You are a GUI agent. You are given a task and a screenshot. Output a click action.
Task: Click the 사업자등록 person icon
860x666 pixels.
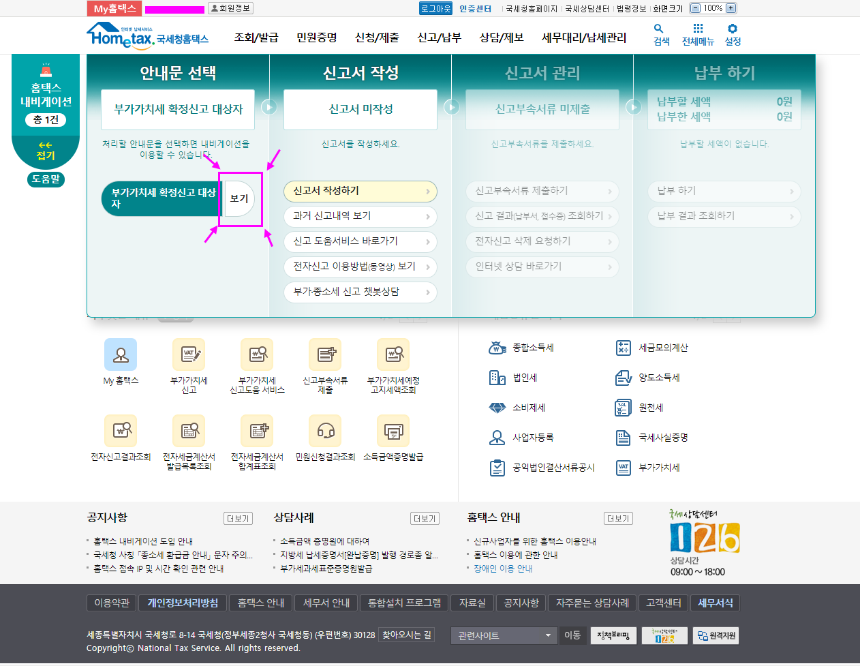[497, 438]
